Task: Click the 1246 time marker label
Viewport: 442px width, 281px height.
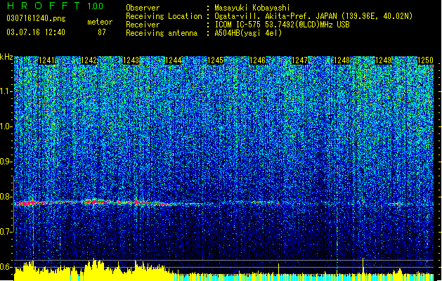Action: [257, 60]
